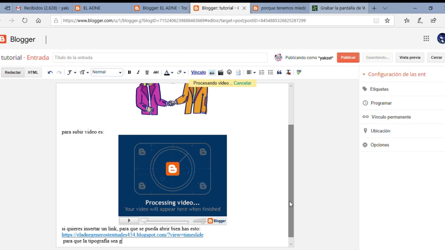Open the favorites hub
The image size is (445, 250).
click(x=407, y=20)
